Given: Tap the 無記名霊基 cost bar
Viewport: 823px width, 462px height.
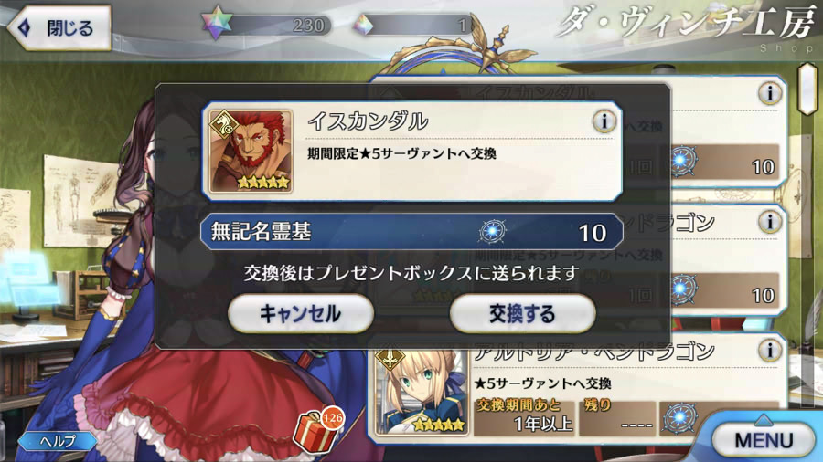Looking at the screenshot, I should [411, 231].
